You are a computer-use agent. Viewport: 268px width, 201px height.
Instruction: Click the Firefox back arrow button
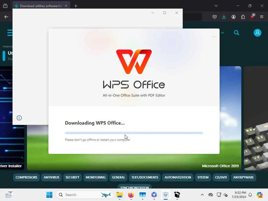pyautogui.click(x=6, y=17)
